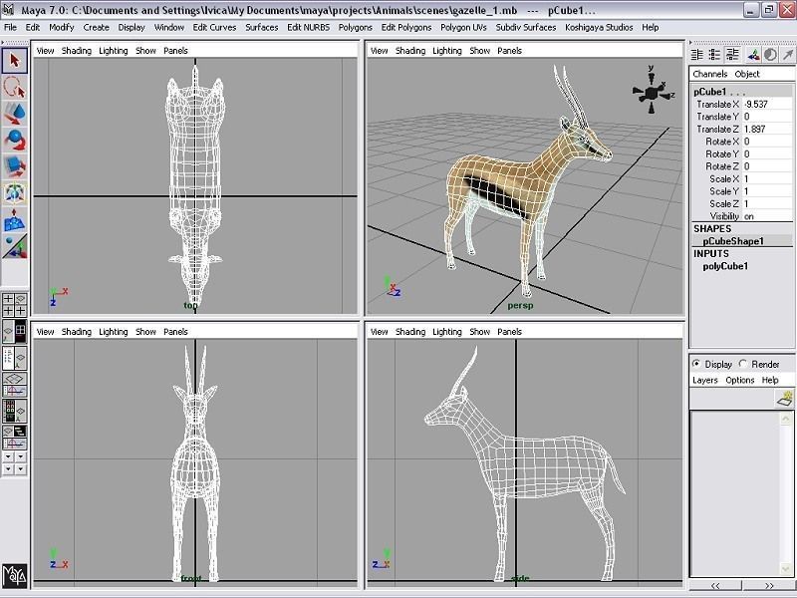Viewport: 797px width, 598px height.
Task: Show the Layer Editor only icon
Action: coord(714,55)
